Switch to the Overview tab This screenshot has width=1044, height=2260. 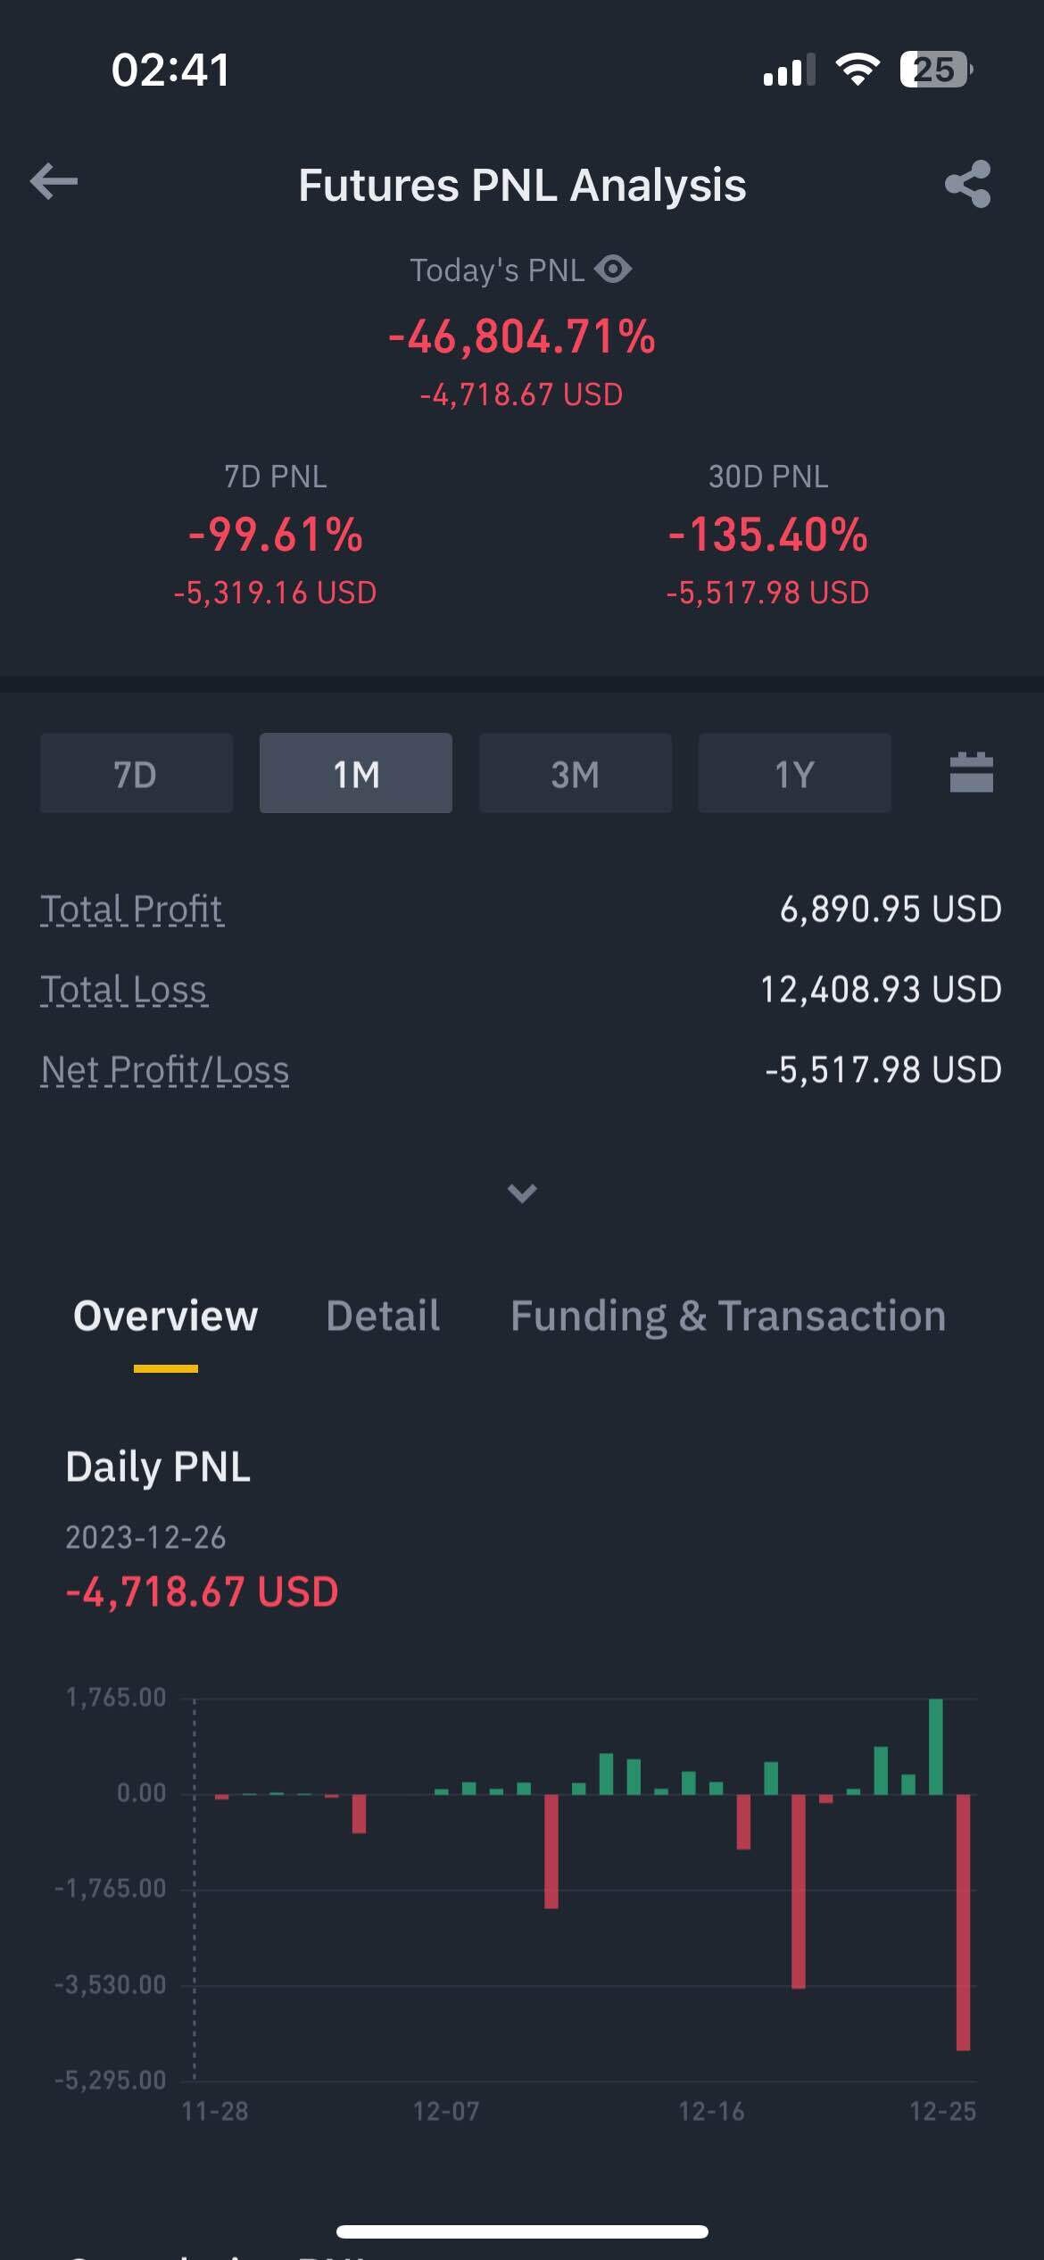[x=165, y=1316]
